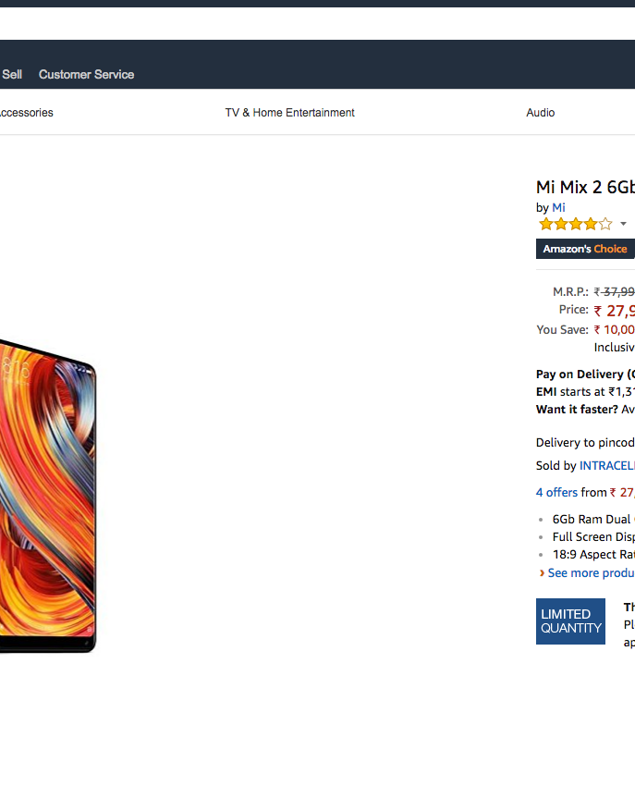Click See more product details link
Viewport: 635px width, 811px height.
(x=591, y=573)
